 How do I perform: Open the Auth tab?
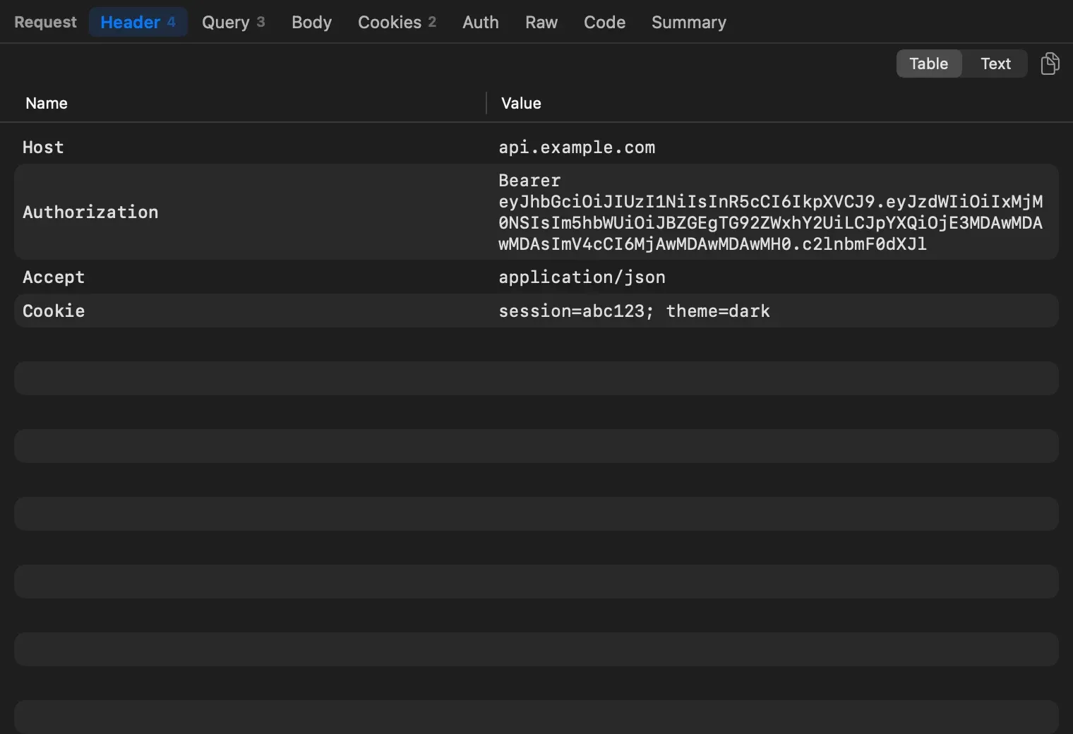(x=481, y=22)
